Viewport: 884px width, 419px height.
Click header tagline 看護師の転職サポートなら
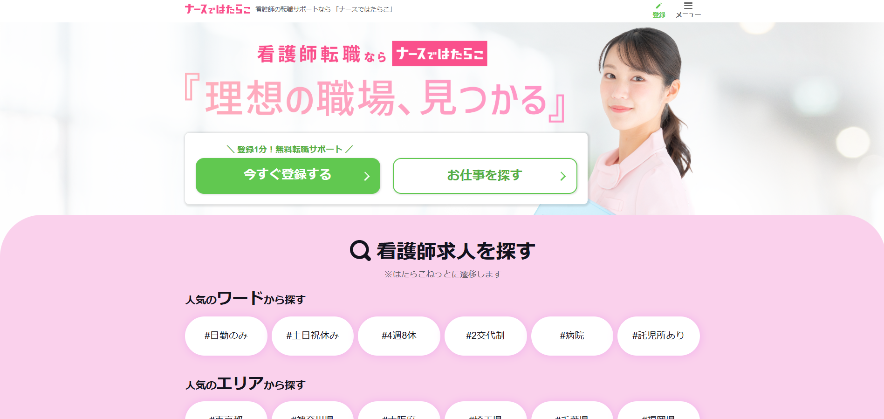pos(293,9)
